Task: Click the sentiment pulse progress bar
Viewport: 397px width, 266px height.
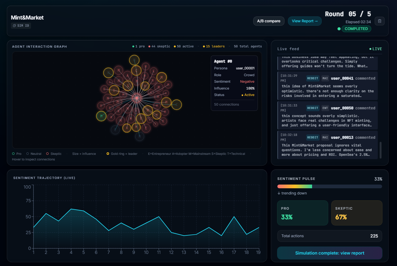Action: (330, 186)
